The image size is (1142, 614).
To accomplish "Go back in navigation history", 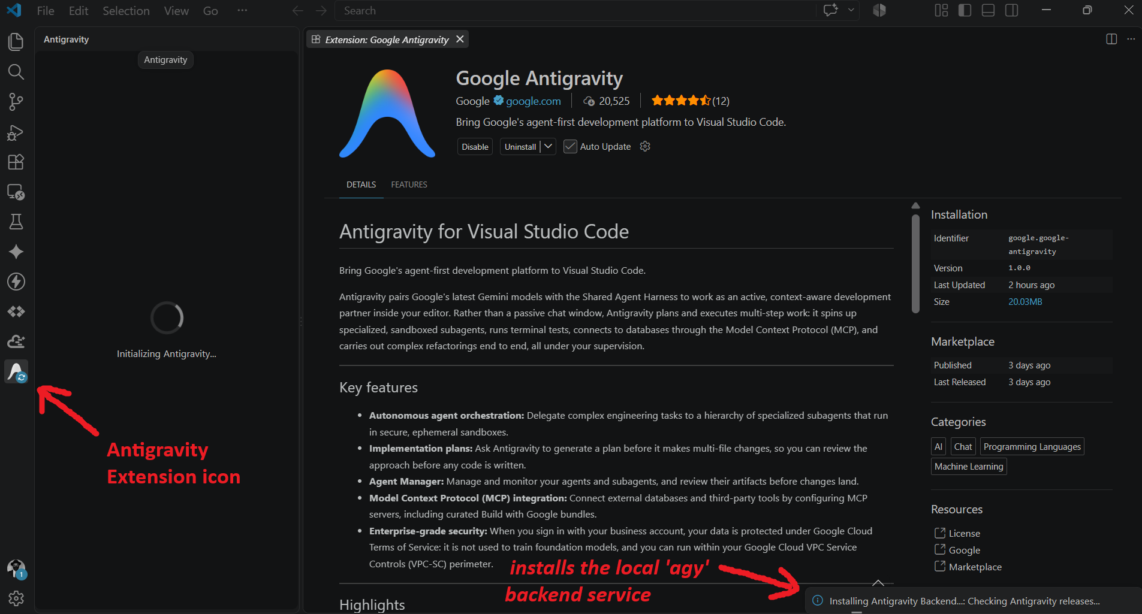I will [298, 11].
